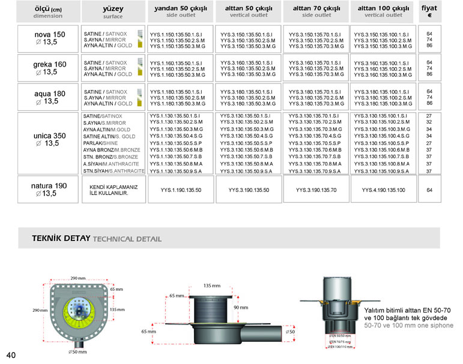The width and height of the screenshot is (463, 364).
Task: Click the side-outlet drain cross-section image
Action: [225, 316]
